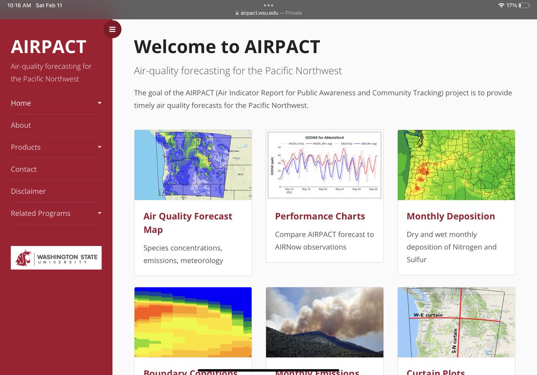Tap the 10:16 AM clock in status bar
This screenshot has width=537, height=375.
click(x=19, y=5)
